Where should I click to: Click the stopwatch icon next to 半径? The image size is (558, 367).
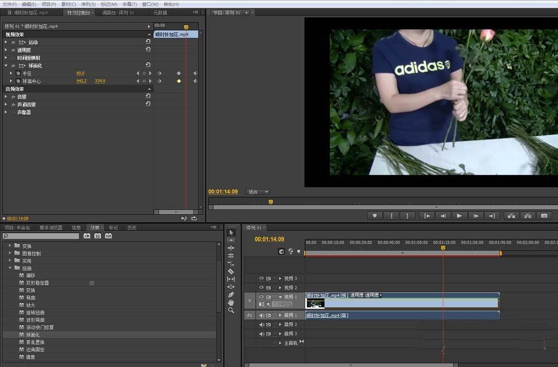(18, 74)
